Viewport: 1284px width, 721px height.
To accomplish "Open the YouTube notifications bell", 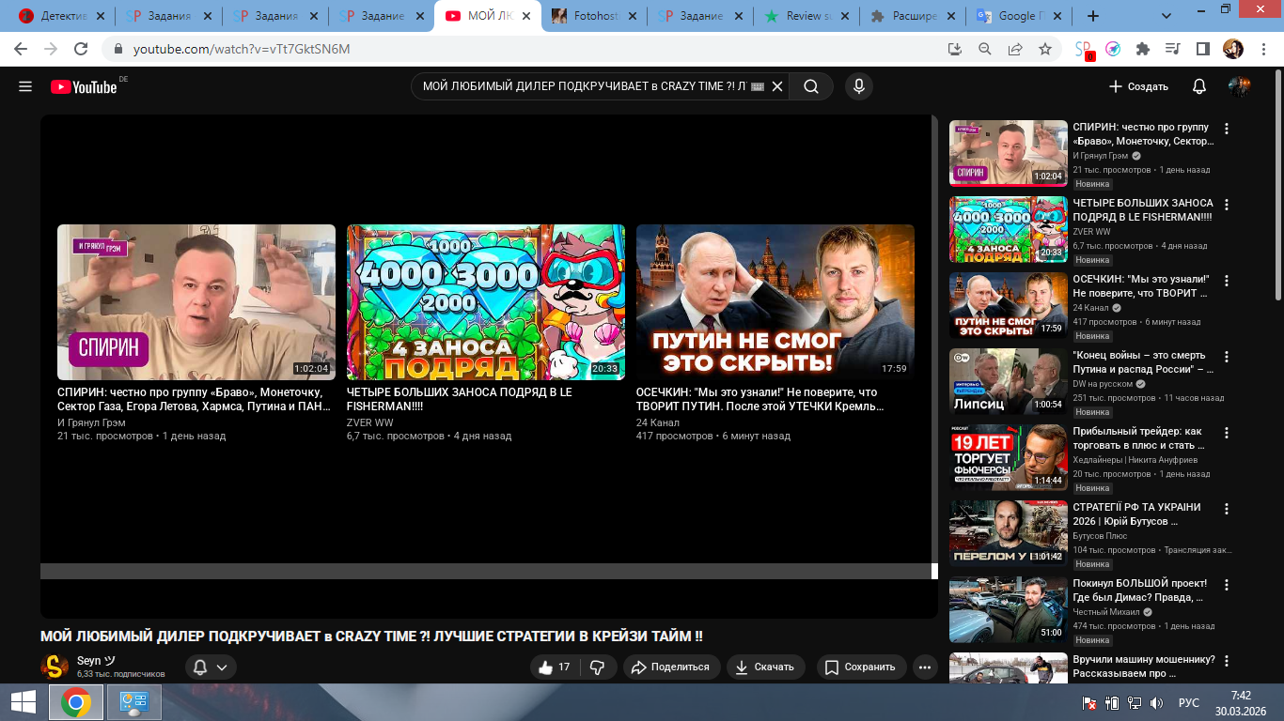I will [x=1198, y=86].
